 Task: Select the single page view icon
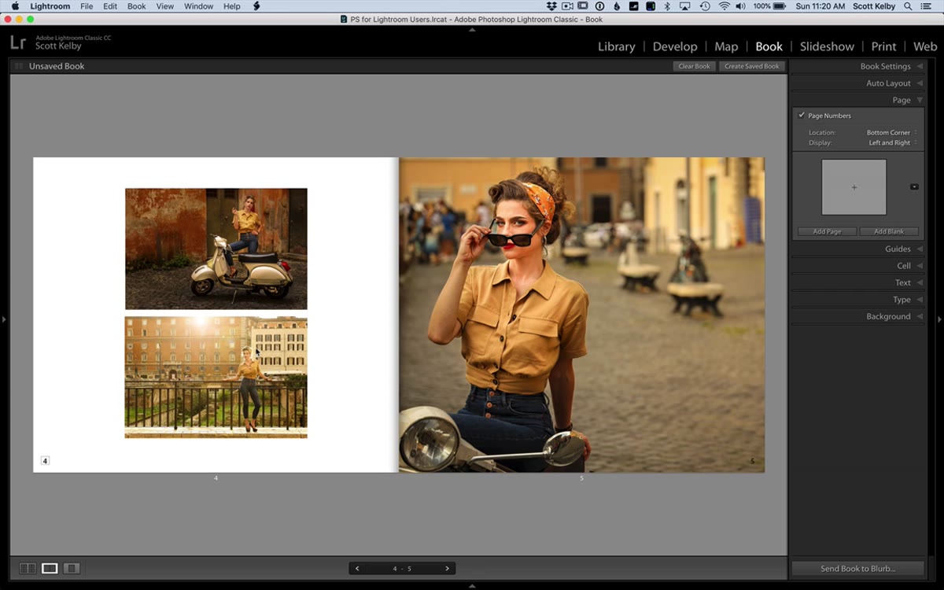pyautogui.click(x=72, y=568)
